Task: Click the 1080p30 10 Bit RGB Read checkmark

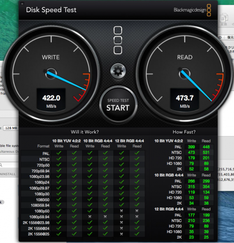Action: tap(105, 194)
